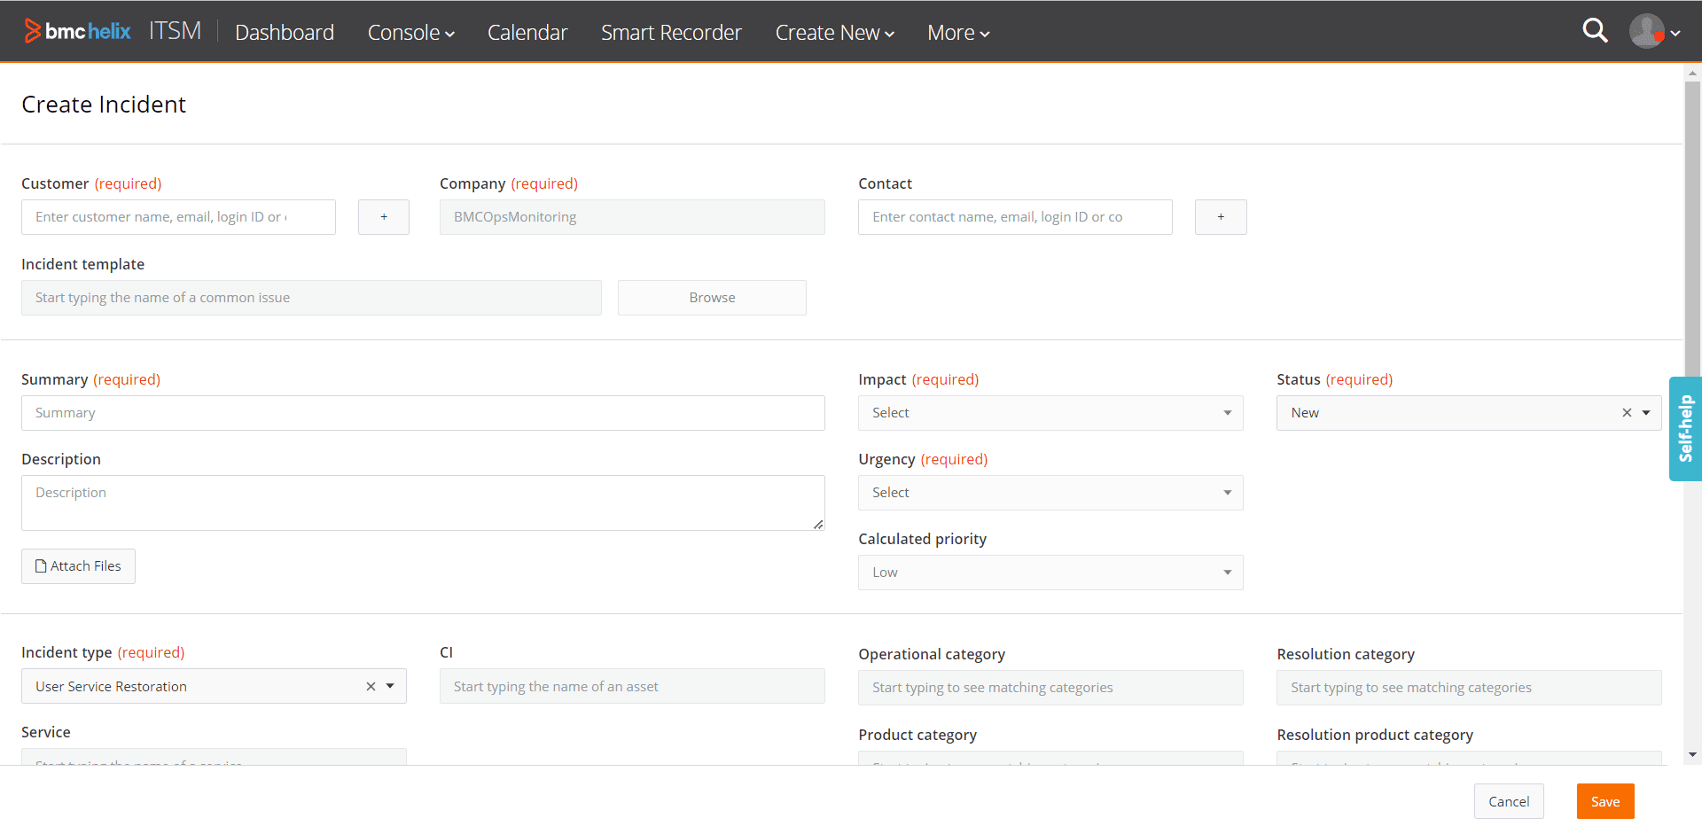Expand the Urgency dropdown
The image size is (1702, 826).
(1050, 493)
